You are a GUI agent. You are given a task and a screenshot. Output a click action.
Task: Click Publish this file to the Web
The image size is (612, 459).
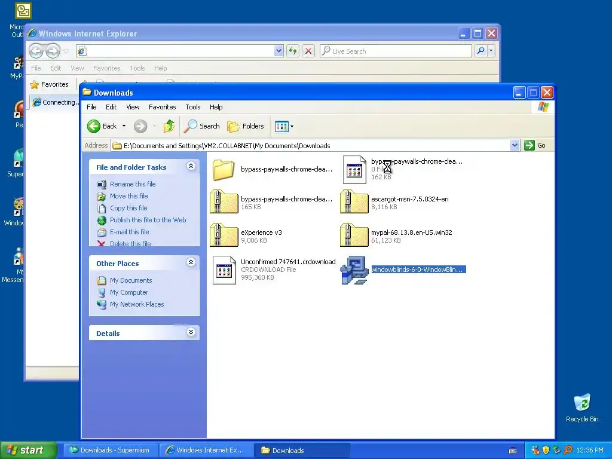(141, 220)
